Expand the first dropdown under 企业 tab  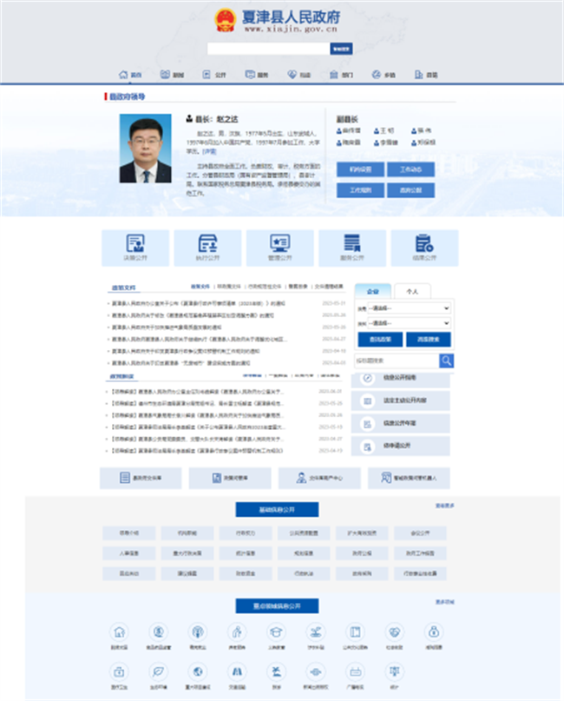point(409,308)
